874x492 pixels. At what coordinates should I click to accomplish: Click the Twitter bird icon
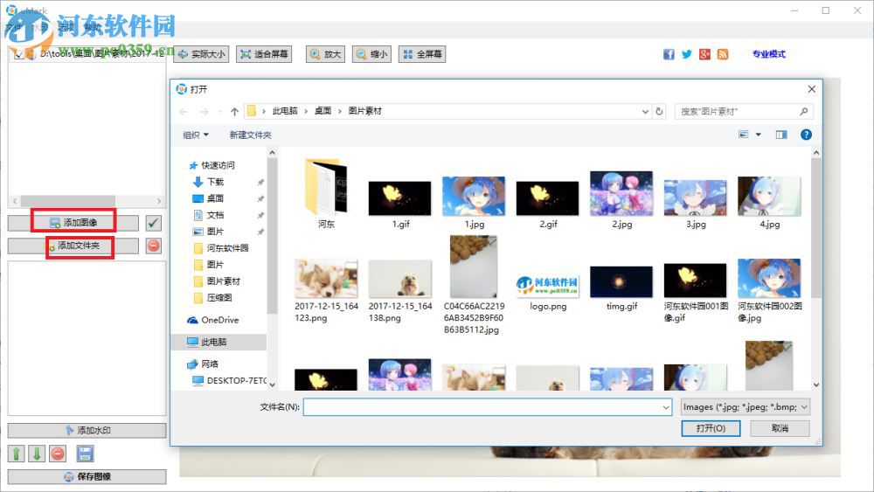click(687, 54)
